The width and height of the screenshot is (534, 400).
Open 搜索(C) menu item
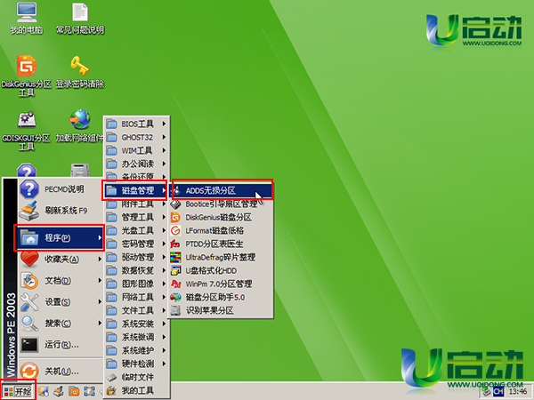click(61, 324)
